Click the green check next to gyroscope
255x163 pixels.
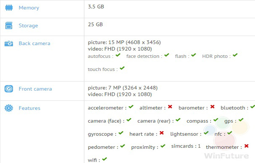(x=121, y=133)
